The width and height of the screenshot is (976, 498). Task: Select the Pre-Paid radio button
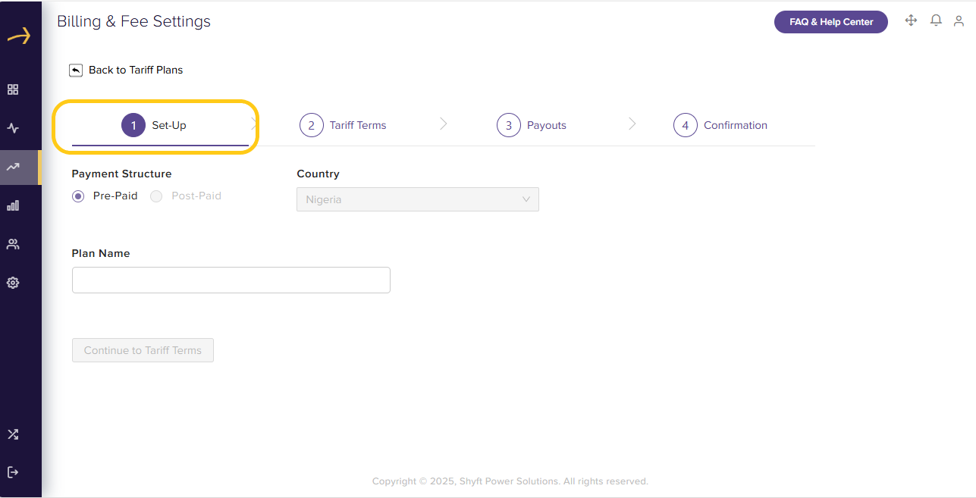(78, 196)
